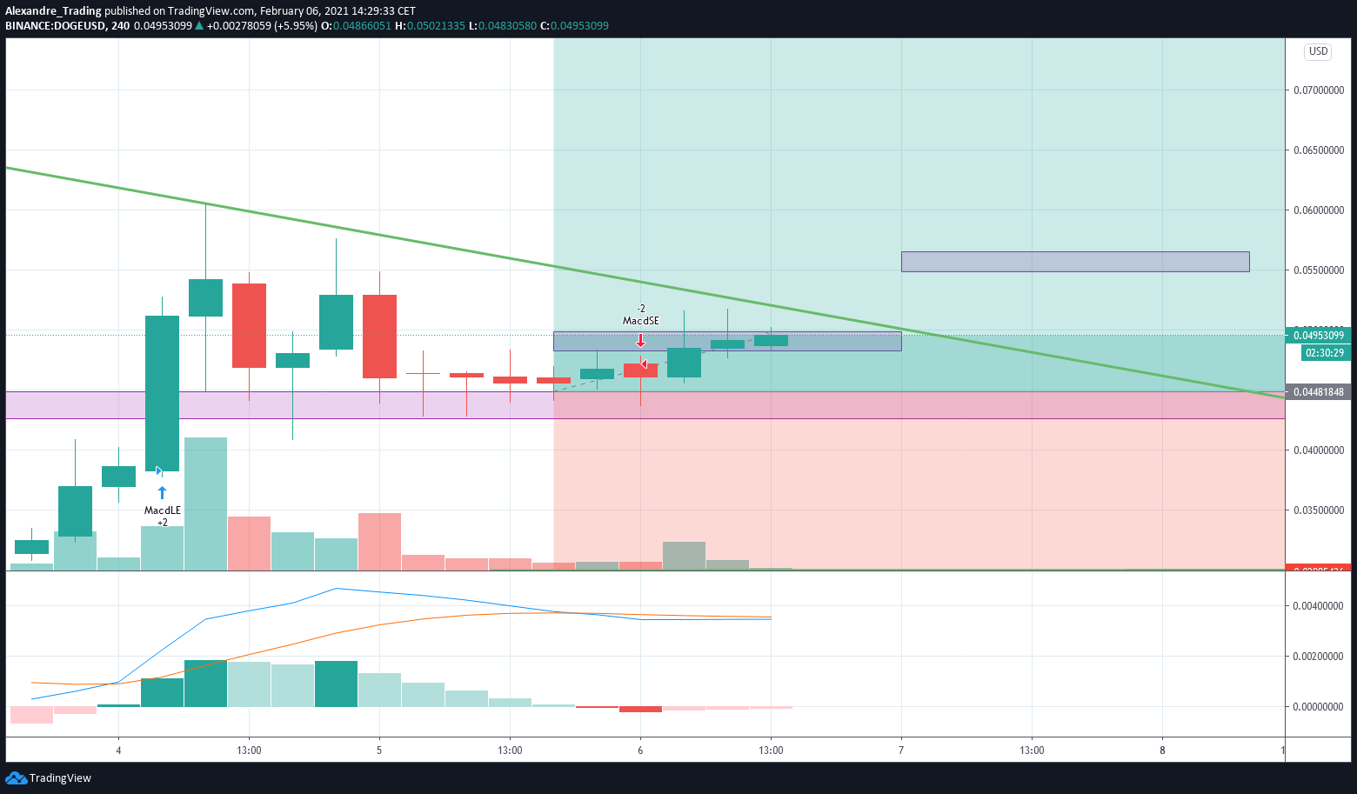Viewport: 1357px width, 794px height.
Task: Click the time axis label 7
Action: tap(901, 751)
